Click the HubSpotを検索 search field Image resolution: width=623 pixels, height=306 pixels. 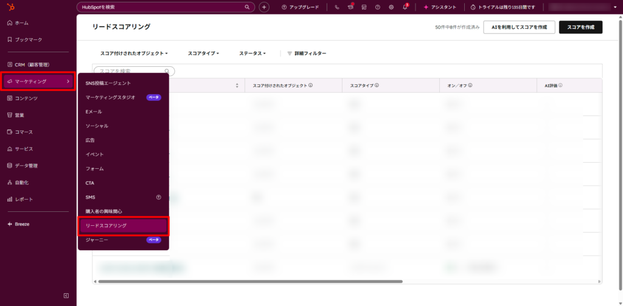click(165, 7)
